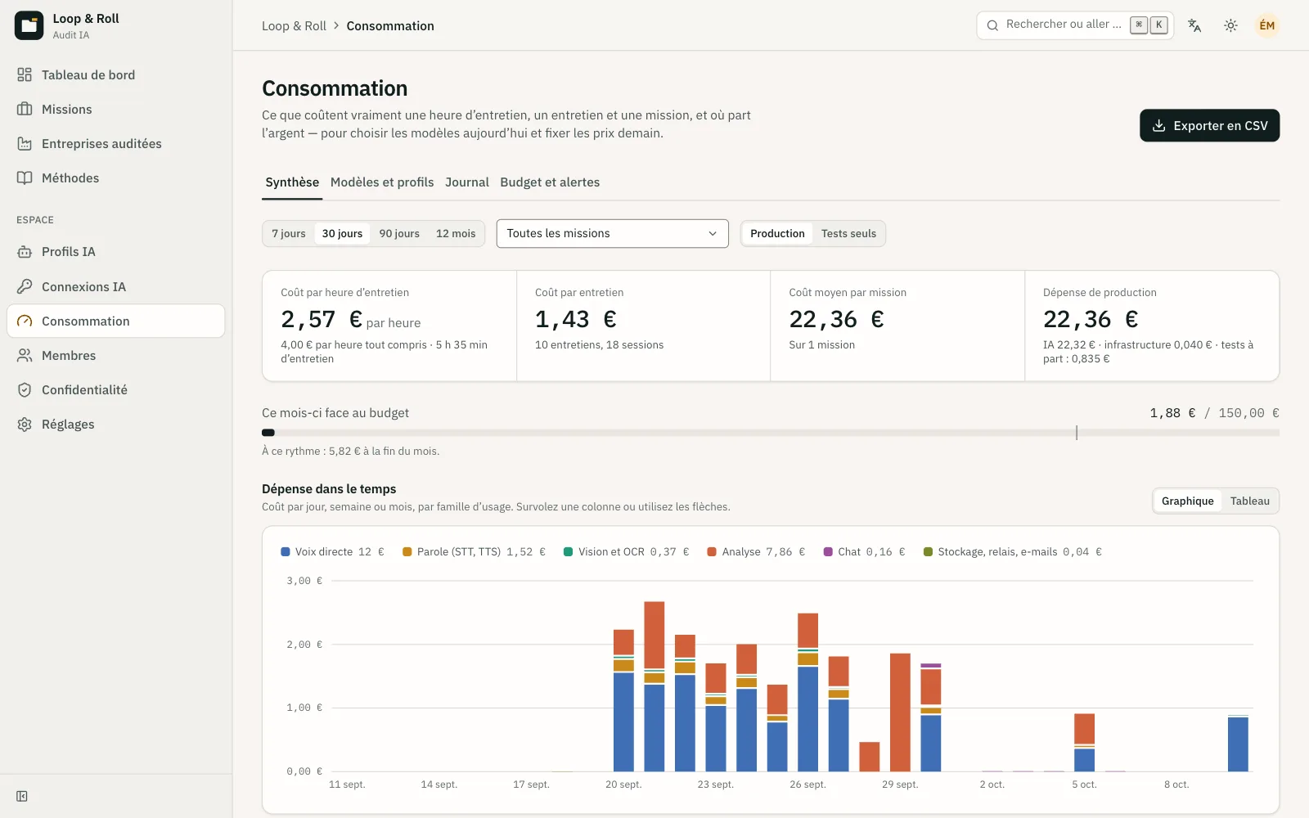Go to Budget et alertes tab
The image size is (1309, 818).
[x=550, y=182]
